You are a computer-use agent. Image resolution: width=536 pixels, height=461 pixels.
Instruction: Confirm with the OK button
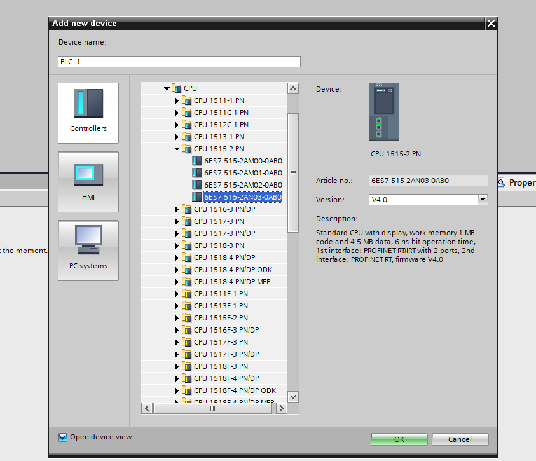[399, 439]
